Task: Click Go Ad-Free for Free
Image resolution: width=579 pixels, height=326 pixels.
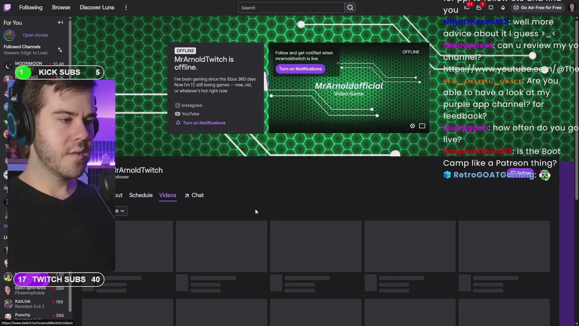Action: coord(537,7)
